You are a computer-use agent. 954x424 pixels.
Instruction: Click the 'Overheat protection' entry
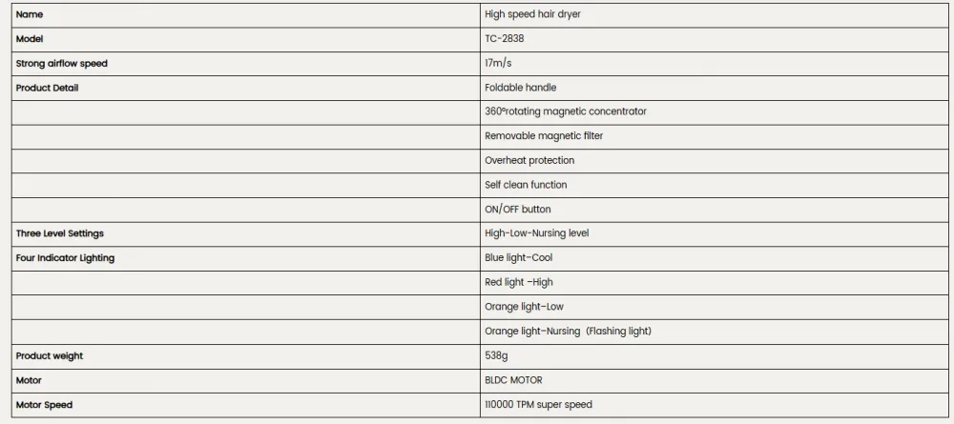[x=529, y=160]
